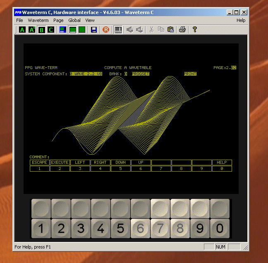Click the large keypad button 7

click(160, 228)
